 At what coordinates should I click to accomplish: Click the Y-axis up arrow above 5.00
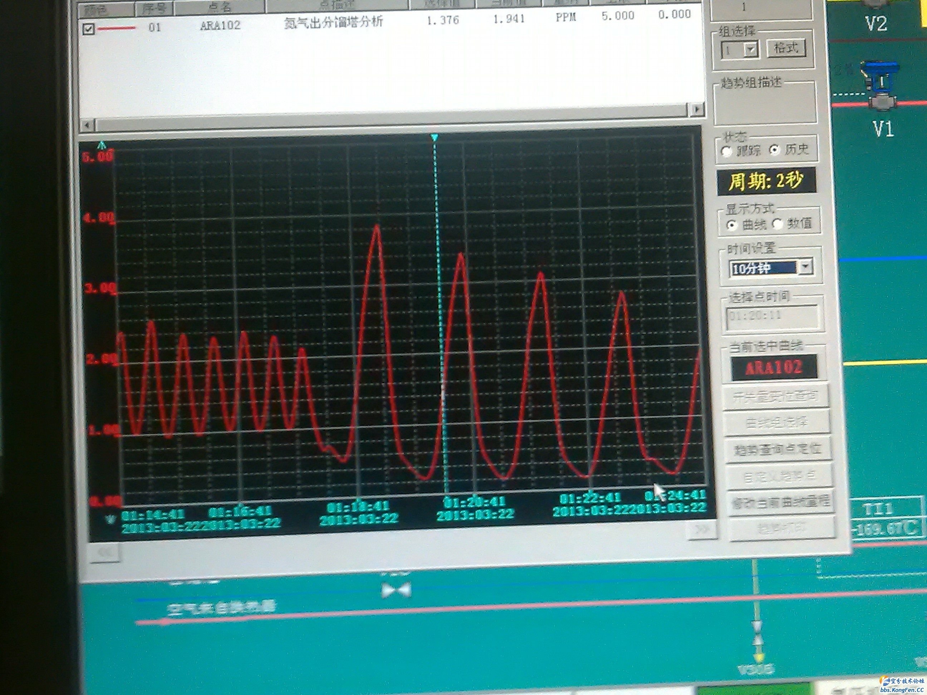102,146
